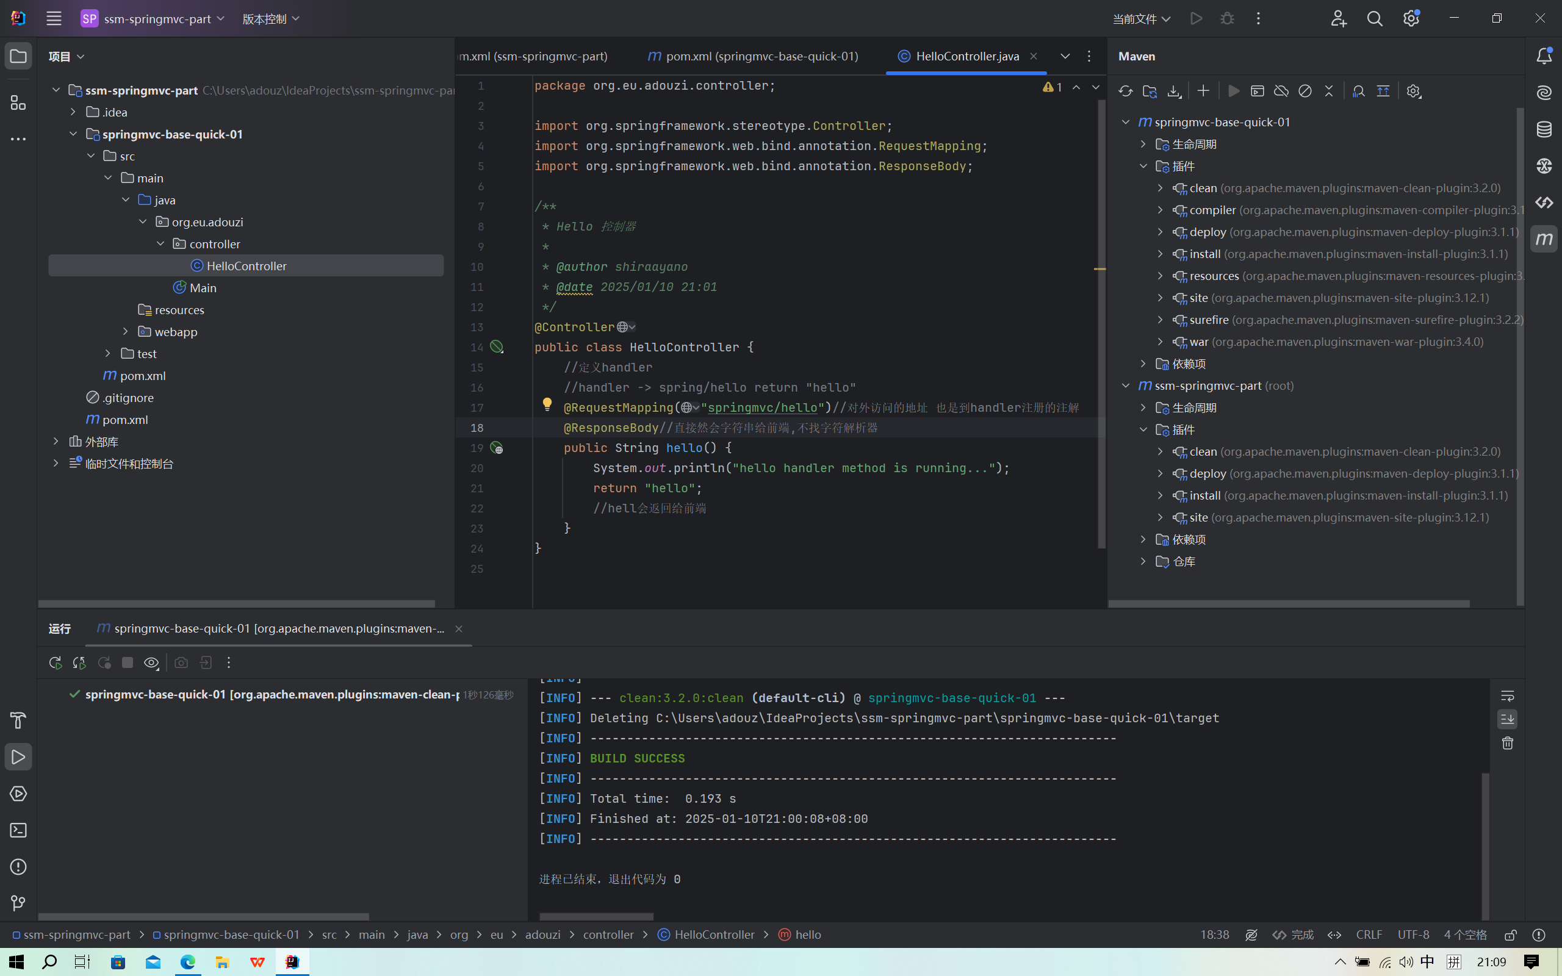Rerun the Maven build icon

pos(56,663)
